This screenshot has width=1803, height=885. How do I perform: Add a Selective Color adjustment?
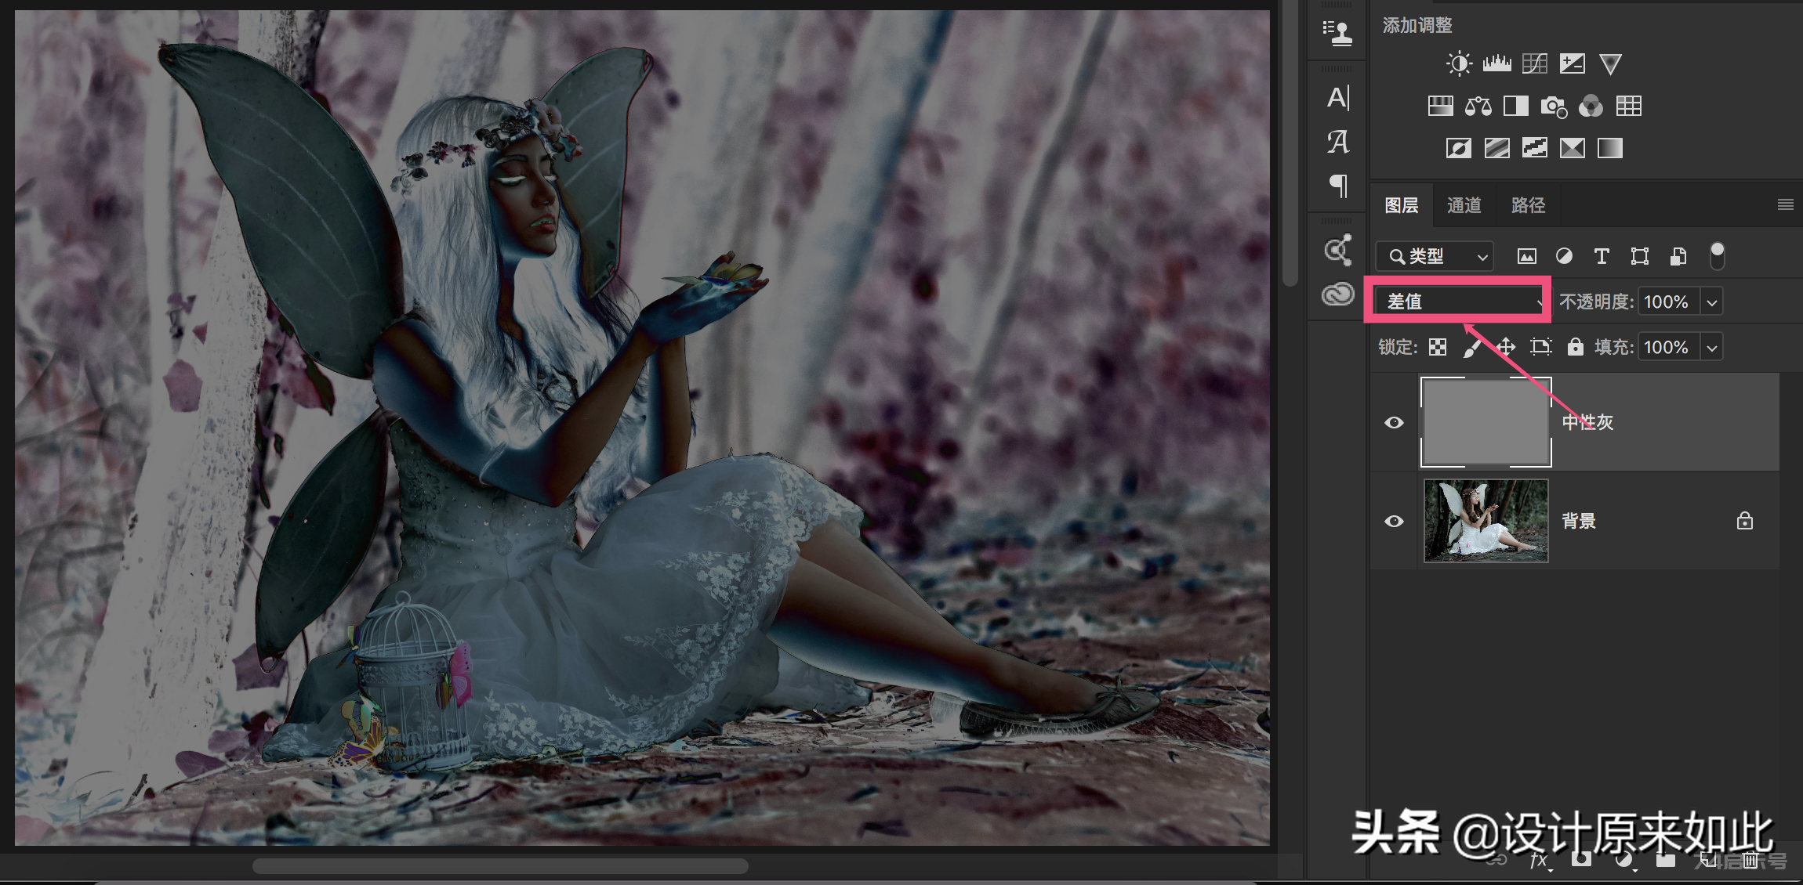click(x=1573, y=148)
